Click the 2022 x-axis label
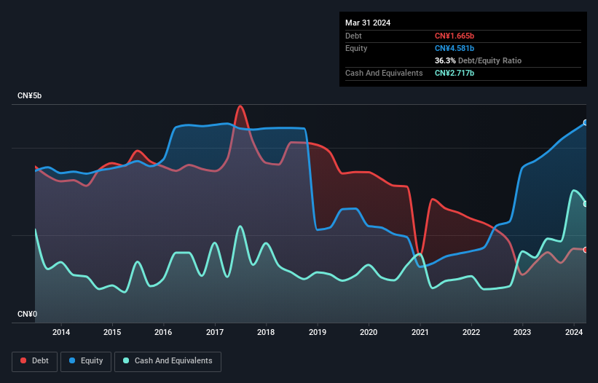598x383 pixels. point(471,332)
